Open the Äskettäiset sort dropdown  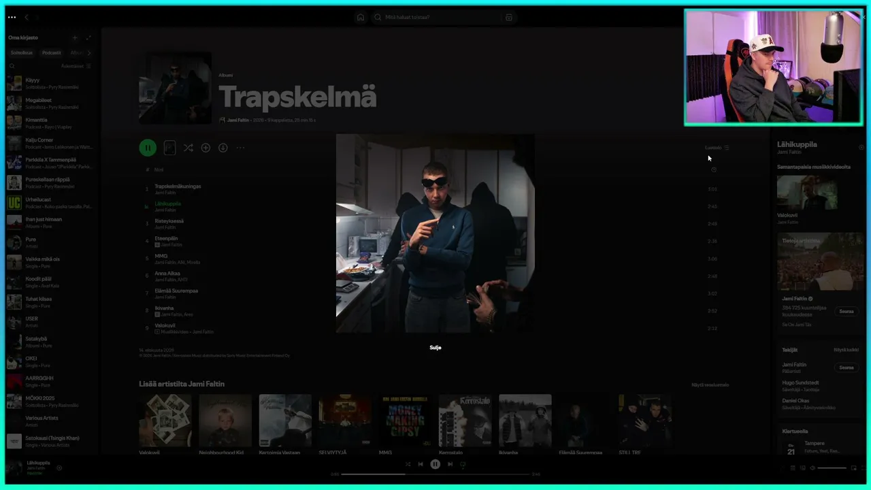click(x=76, y=66)
